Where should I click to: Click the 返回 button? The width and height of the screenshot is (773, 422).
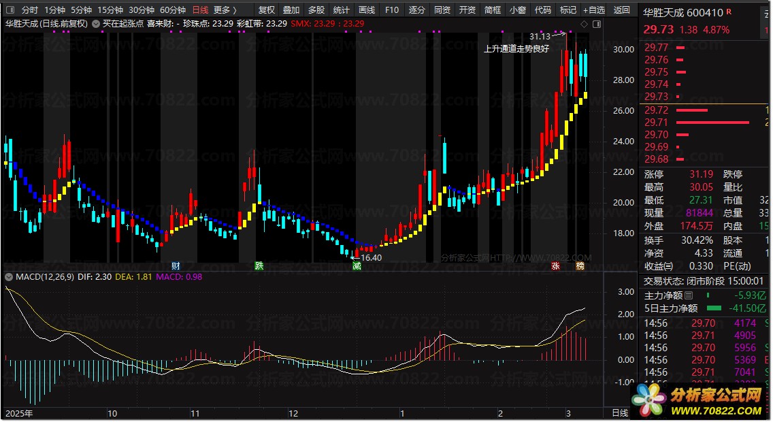click(621, 10)
